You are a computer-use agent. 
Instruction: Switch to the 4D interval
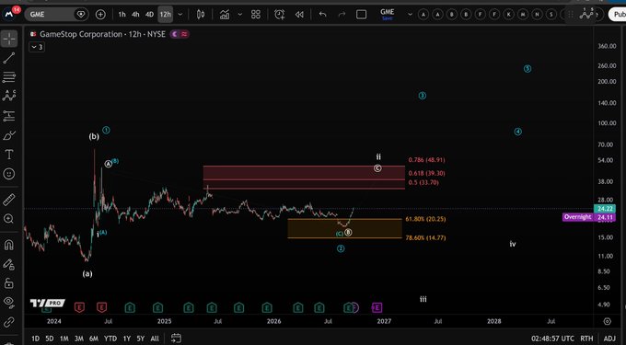click(149, 15)
